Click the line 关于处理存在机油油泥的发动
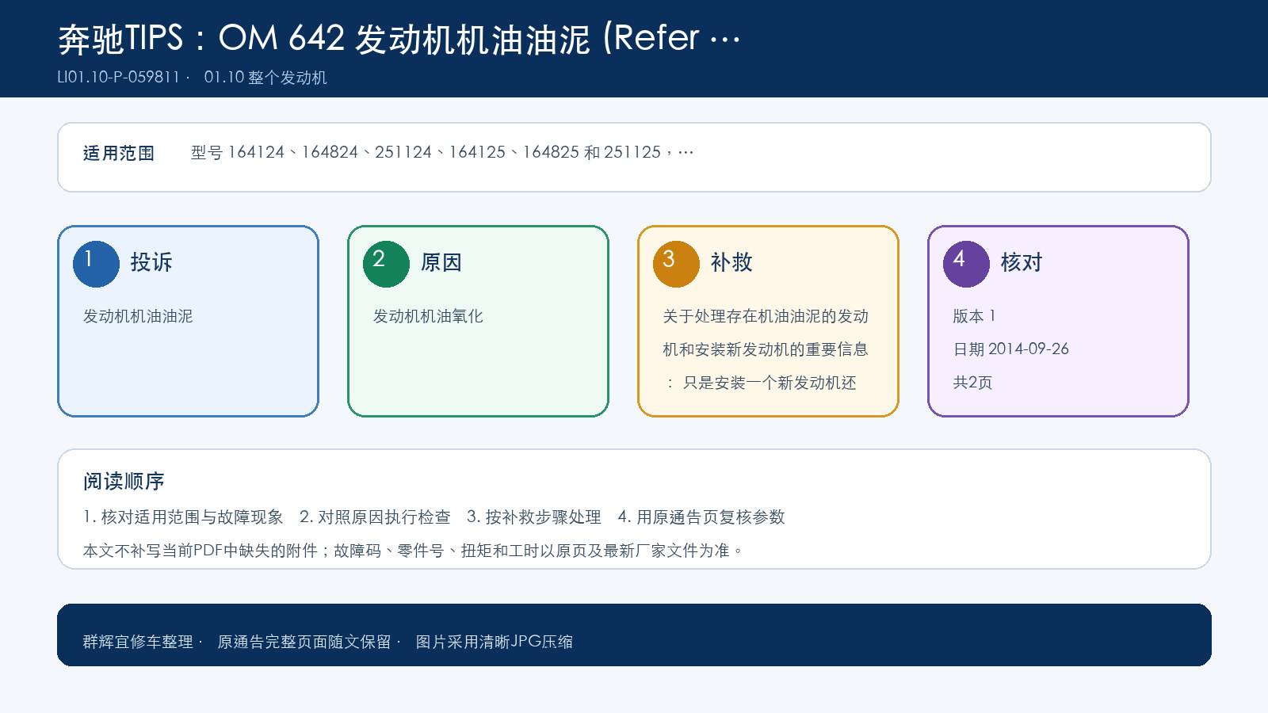The width and height of the screenshot is (1268, 713). (x=766, y=316)
